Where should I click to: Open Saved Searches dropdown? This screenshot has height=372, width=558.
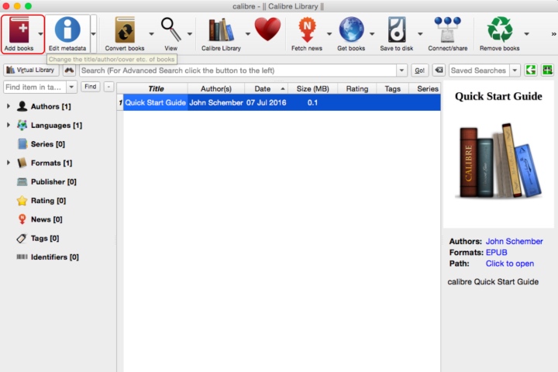coord(515,70)
